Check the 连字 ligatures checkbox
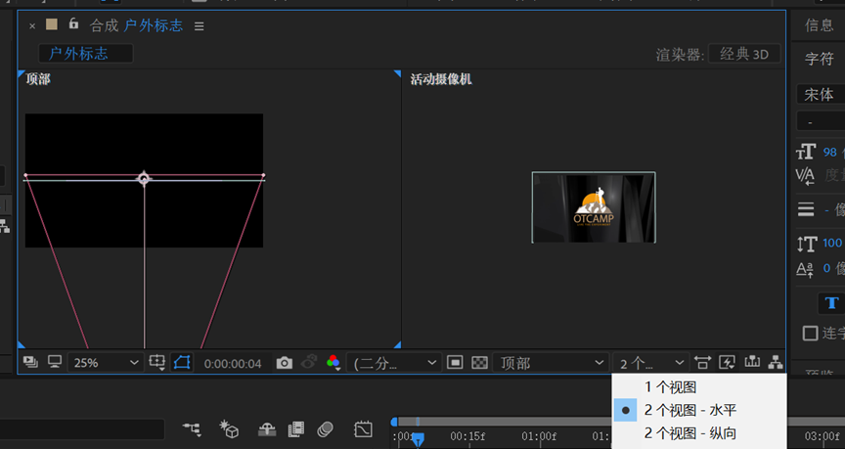This screenshot has width=845, height=449. coord(810,334)
